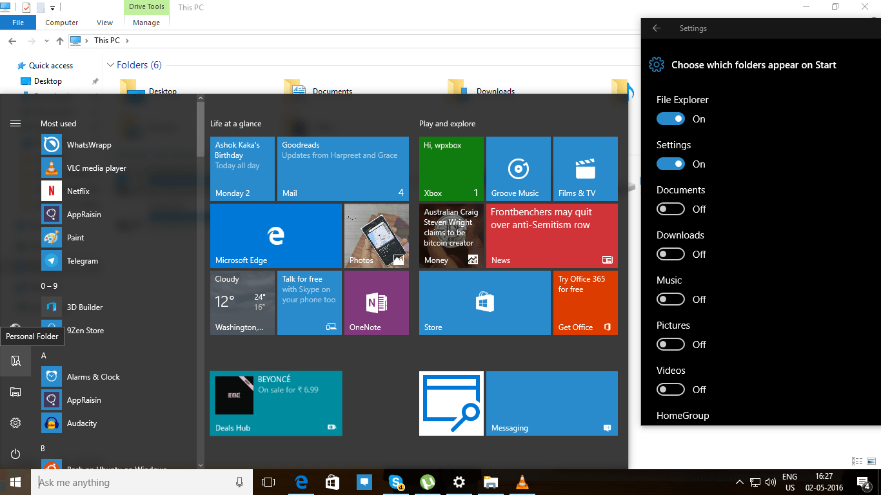Open the volume icon in system tray

(770, 482)
